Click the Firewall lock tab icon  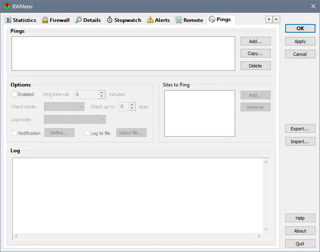point(45,20)
